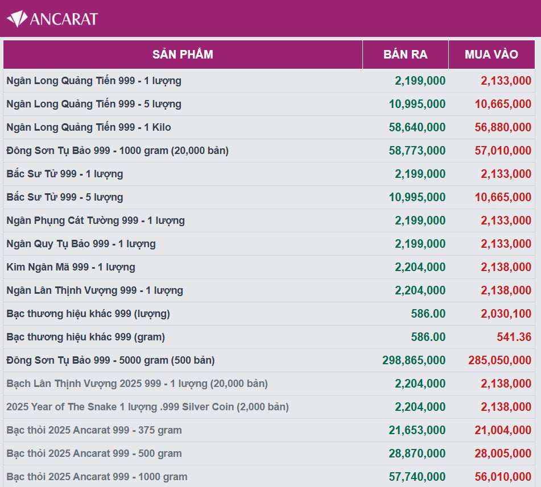Click Ngân Long 1 lượng sell price 2,199,000
This screenshot has width=541, height=487.
420,81
